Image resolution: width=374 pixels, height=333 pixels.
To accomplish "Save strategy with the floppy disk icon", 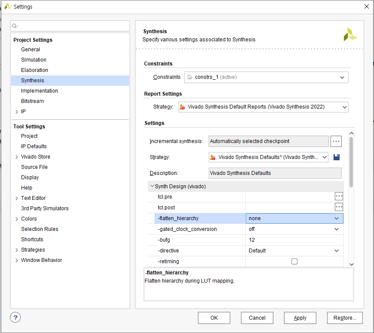I will pos(336,157).
